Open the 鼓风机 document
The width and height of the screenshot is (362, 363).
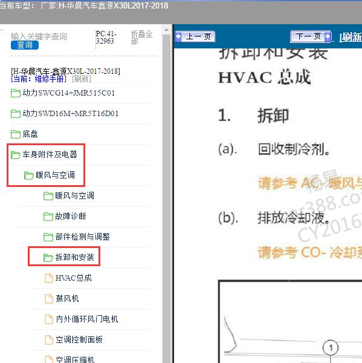[x=67, y=298]
